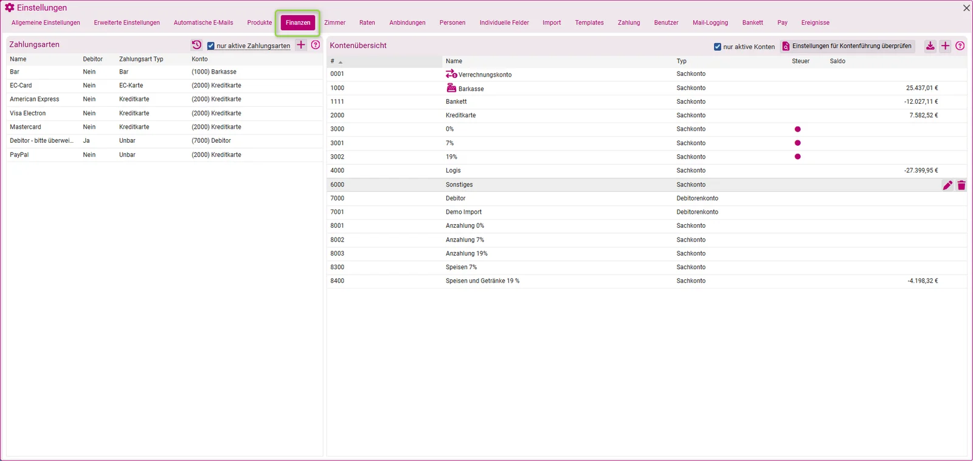Select the Finanzen tab button
The width and height of the screenshot is (973, 461).
coord(298,23)
